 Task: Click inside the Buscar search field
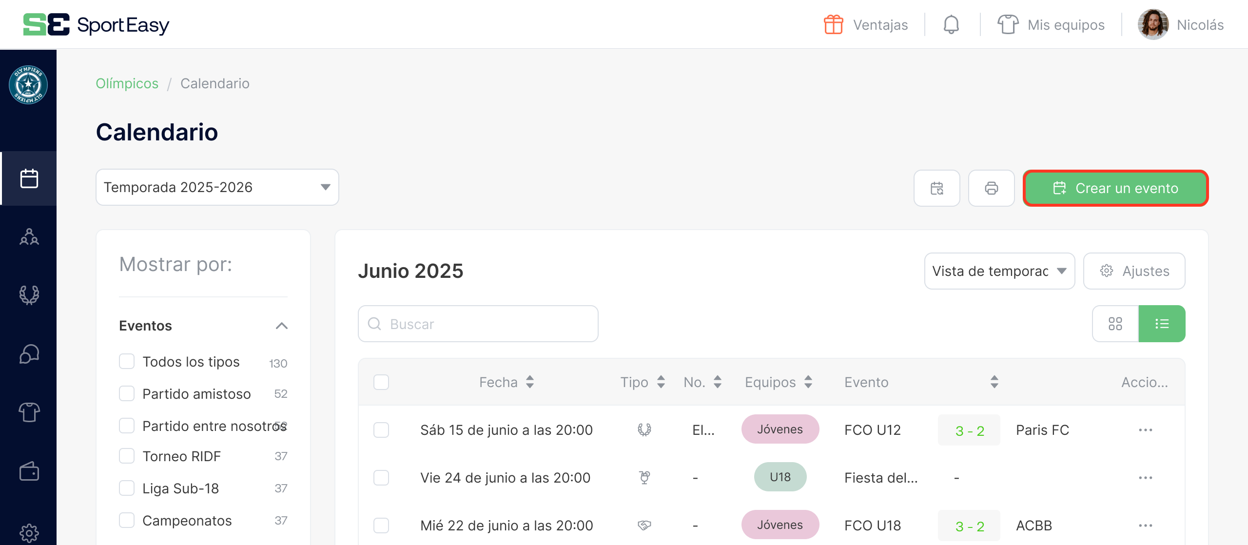[478, 323]
